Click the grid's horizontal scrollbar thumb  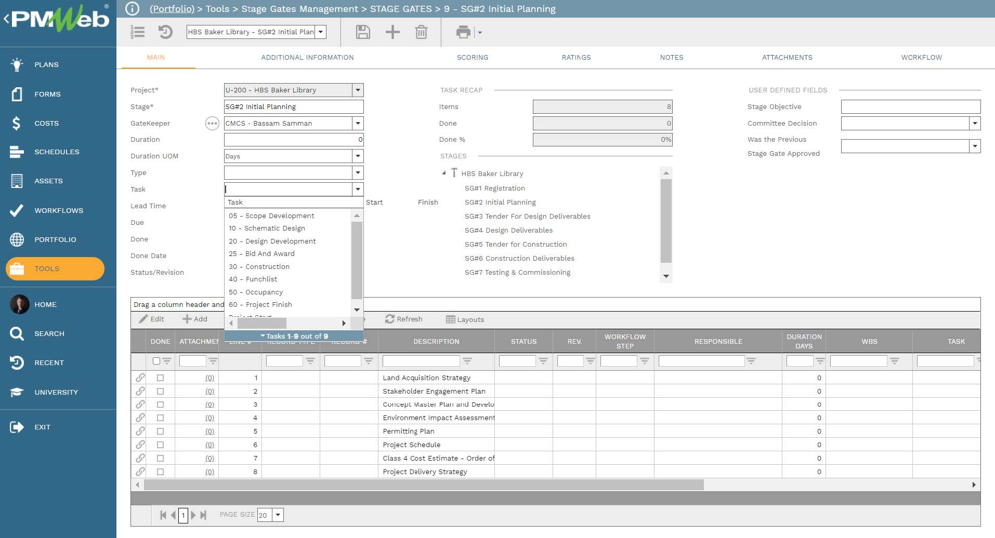point(423,485)
